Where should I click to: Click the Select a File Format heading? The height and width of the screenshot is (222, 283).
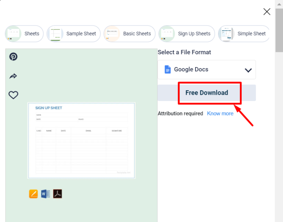[184, 52]
